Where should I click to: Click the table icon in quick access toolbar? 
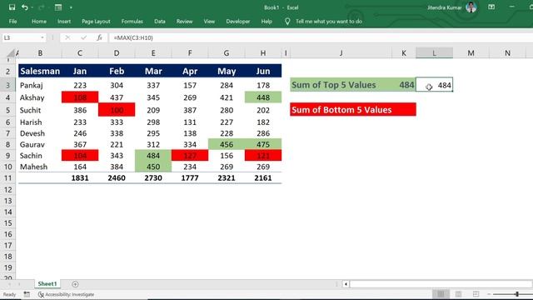click(x=58, y=7)
